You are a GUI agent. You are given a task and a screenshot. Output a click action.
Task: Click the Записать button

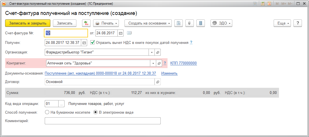[x=65, y=23]
